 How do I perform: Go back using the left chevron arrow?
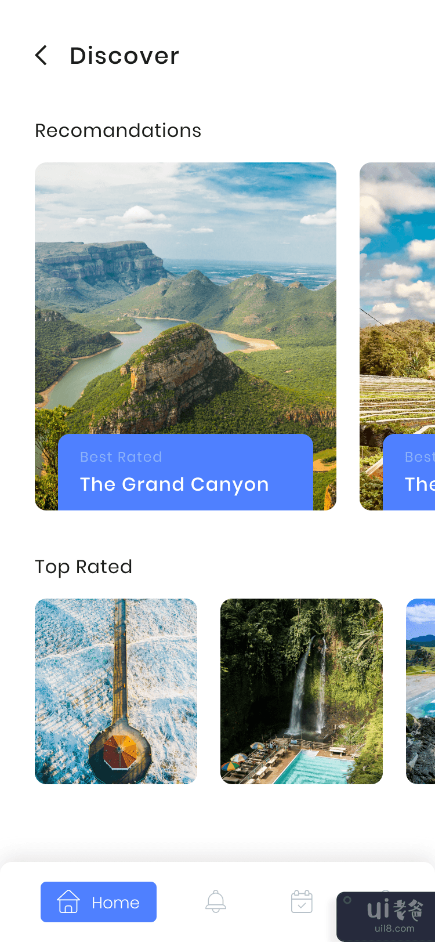tap(41, 56)
